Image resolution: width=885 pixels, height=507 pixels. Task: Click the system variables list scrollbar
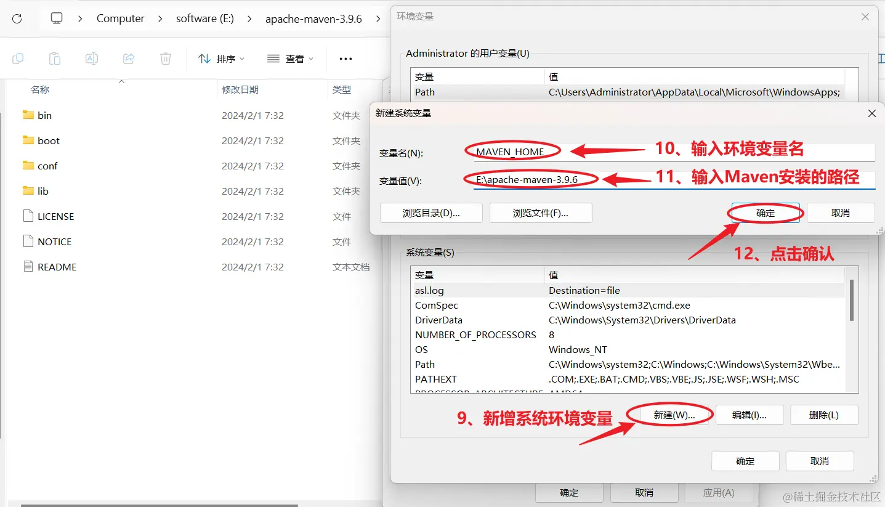(x=852, y=300)
